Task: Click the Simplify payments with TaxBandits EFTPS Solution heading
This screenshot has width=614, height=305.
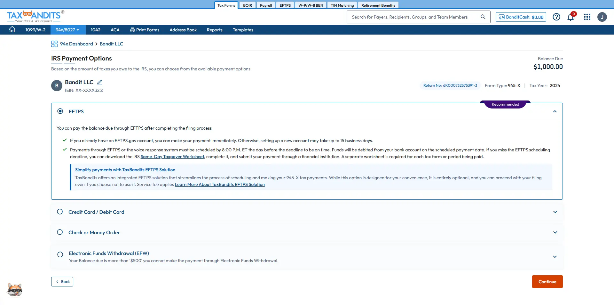Action: [x=125, y=170]
